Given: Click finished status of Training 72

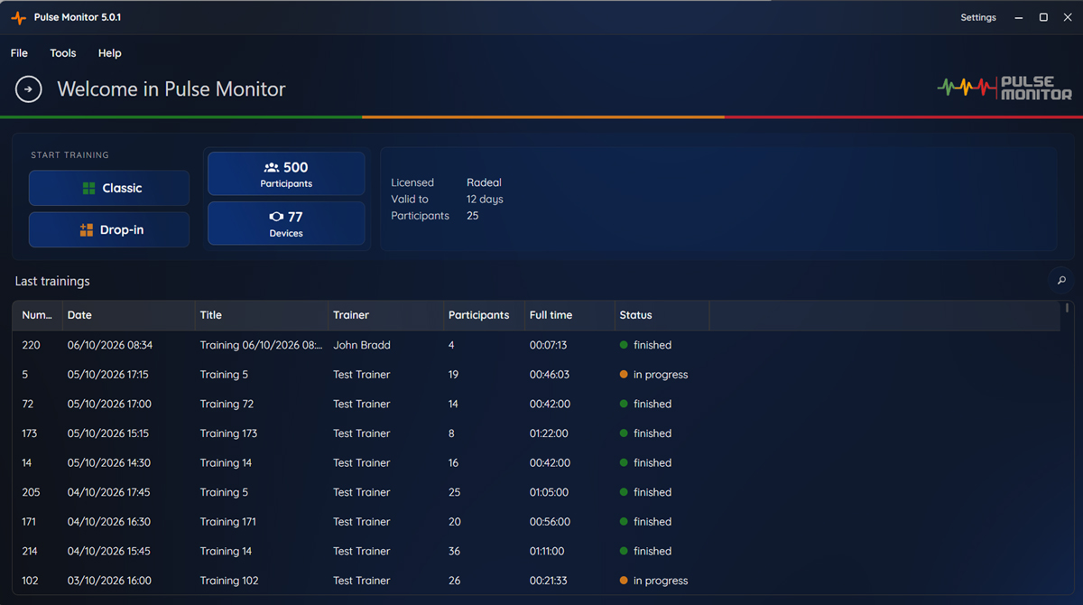Looking at the screenshot, I should [x=646, y=404].
